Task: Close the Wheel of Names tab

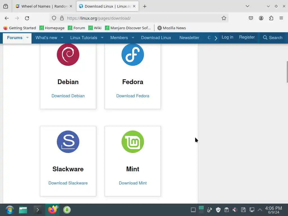Action: (71, 6)
